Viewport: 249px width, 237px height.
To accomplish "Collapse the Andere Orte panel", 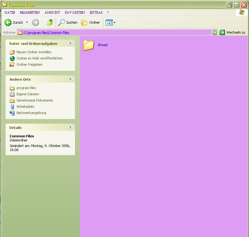I will (70, 79).
